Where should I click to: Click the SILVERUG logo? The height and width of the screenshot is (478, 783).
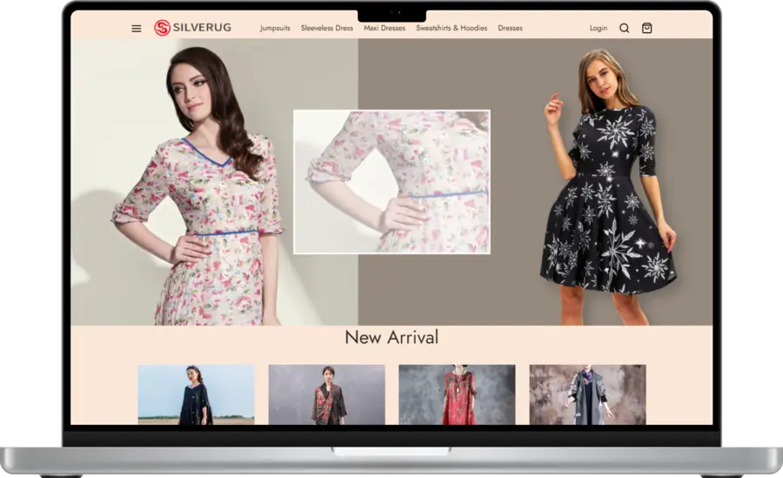click(193, 28)
